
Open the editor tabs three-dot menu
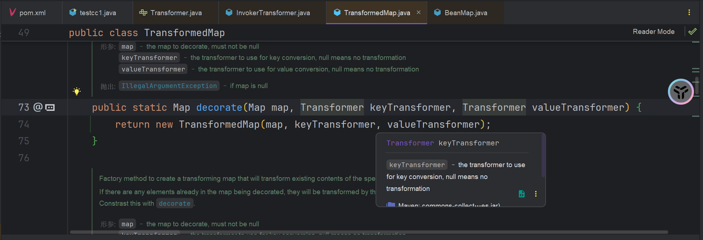pos(689,13)
